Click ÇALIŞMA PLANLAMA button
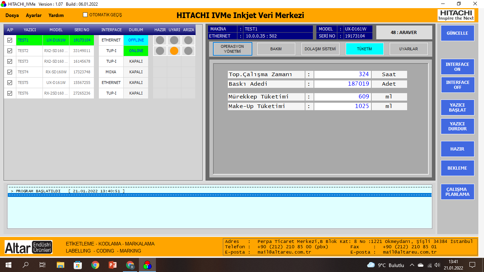Image resolution: width=484 pixels, height=272 pixels. coord(457,192)
